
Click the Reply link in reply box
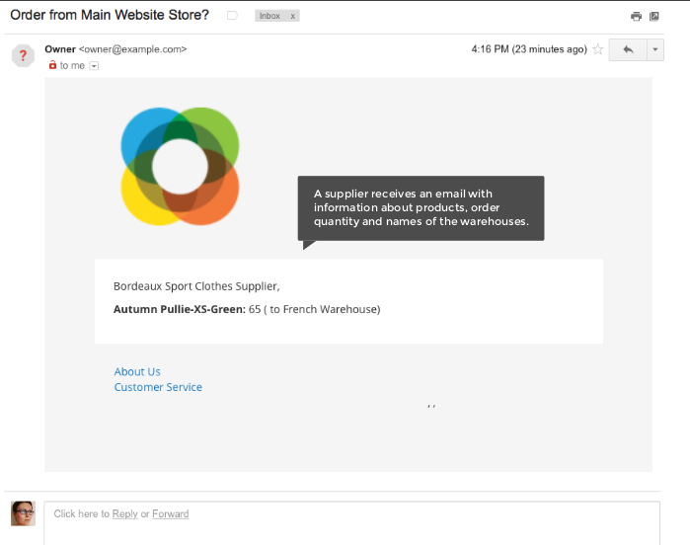125,513
